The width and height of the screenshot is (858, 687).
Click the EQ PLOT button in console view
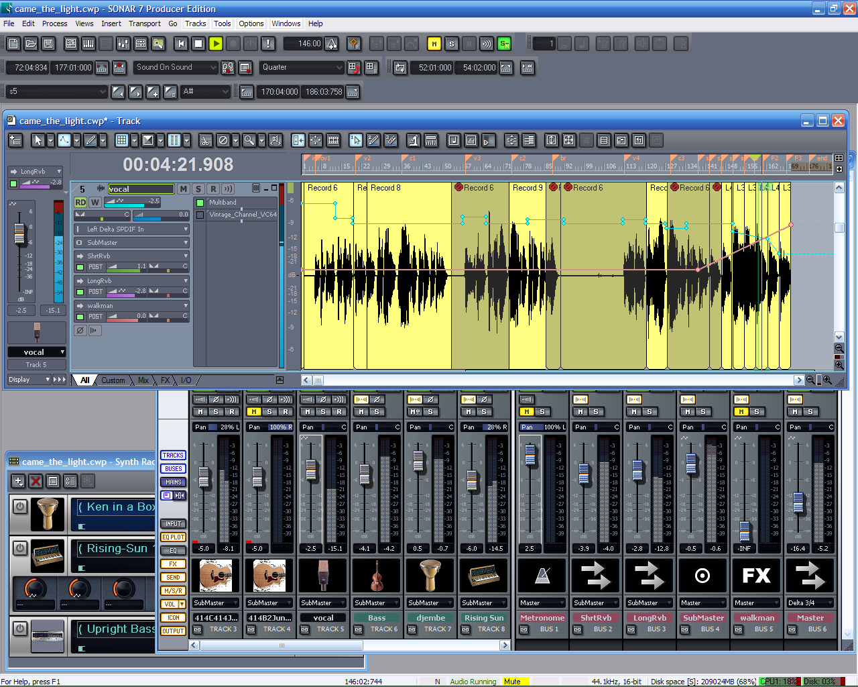coord(173,537)
